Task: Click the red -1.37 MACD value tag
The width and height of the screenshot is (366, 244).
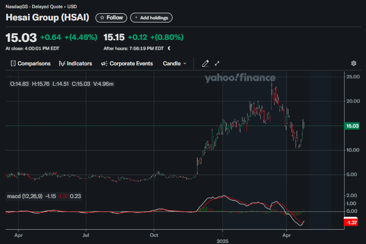Action: (x=352, y=223)
